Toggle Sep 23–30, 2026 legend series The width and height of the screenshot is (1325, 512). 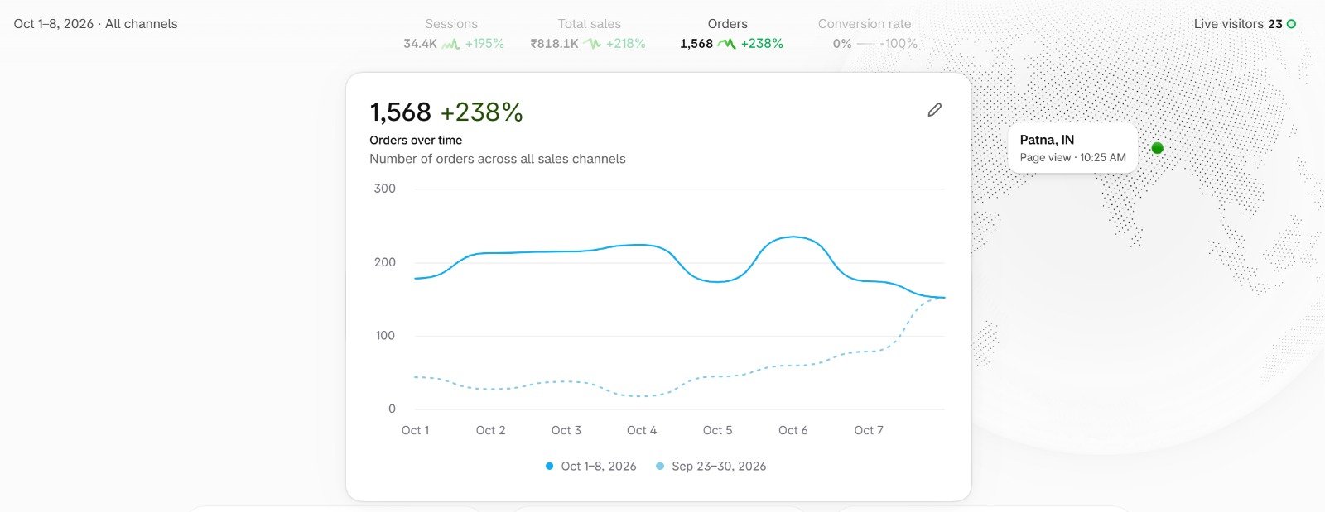click(x=711, y=467)
